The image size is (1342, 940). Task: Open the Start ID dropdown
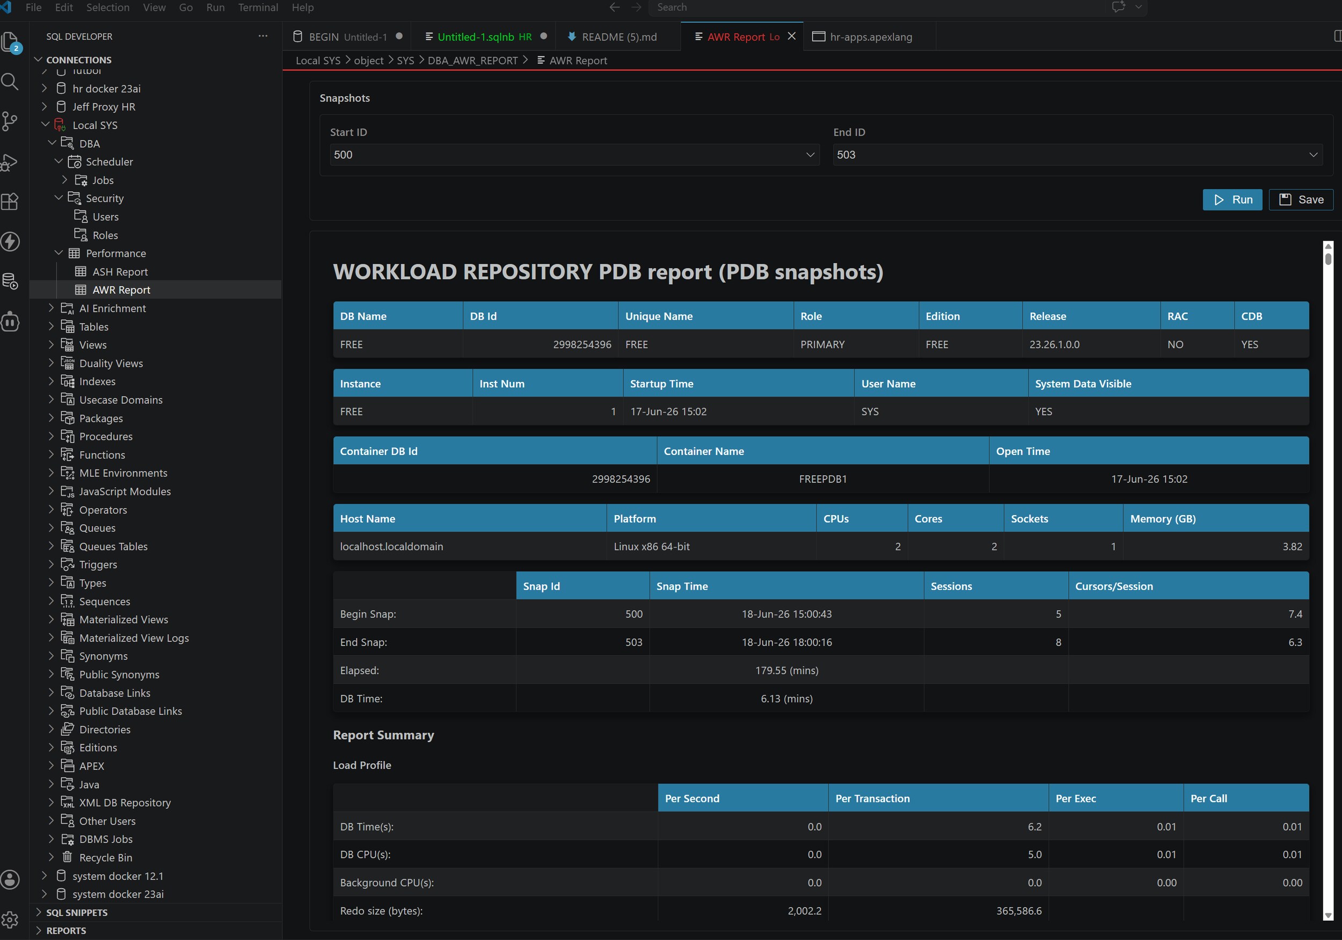tap(574, 155)
